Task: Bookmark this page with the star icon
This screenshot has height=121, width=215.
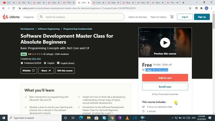Action: pos(190,8)
